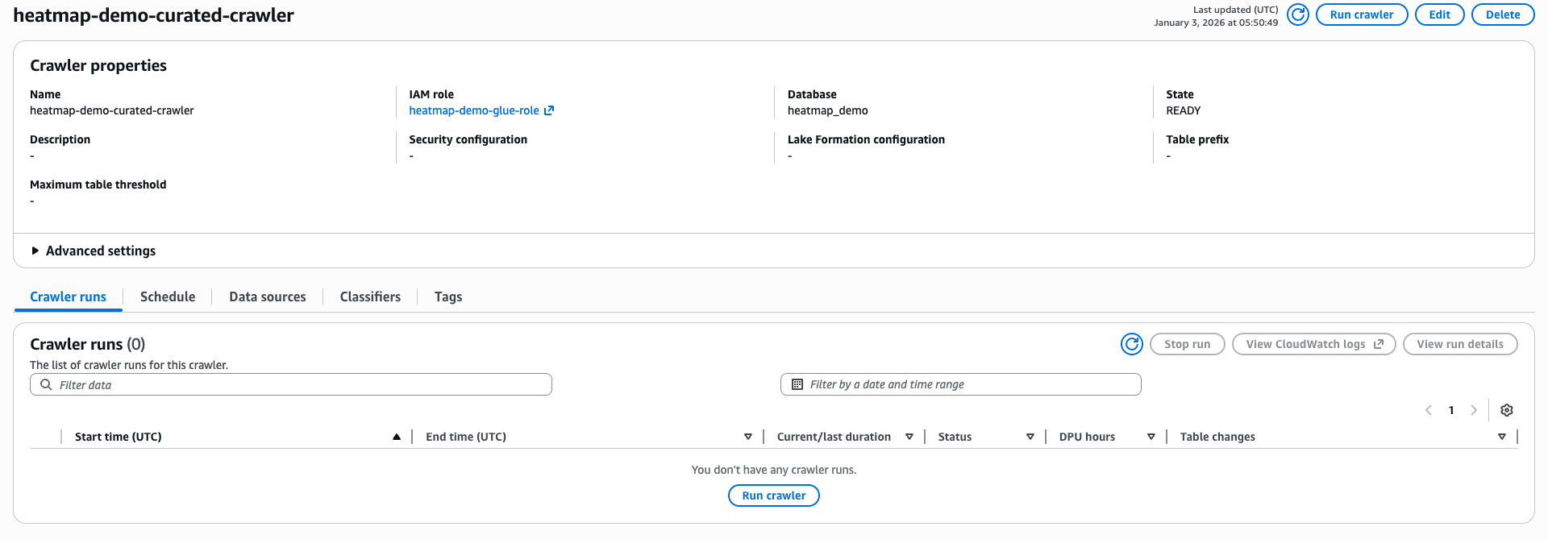Sort by DPU hours column arrow
This screenshot has width=1548, height=539.
coord(1151,437)
